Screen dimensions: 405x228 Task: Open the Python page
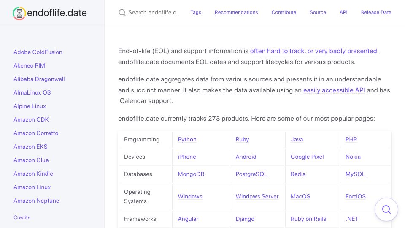point(187,139)
